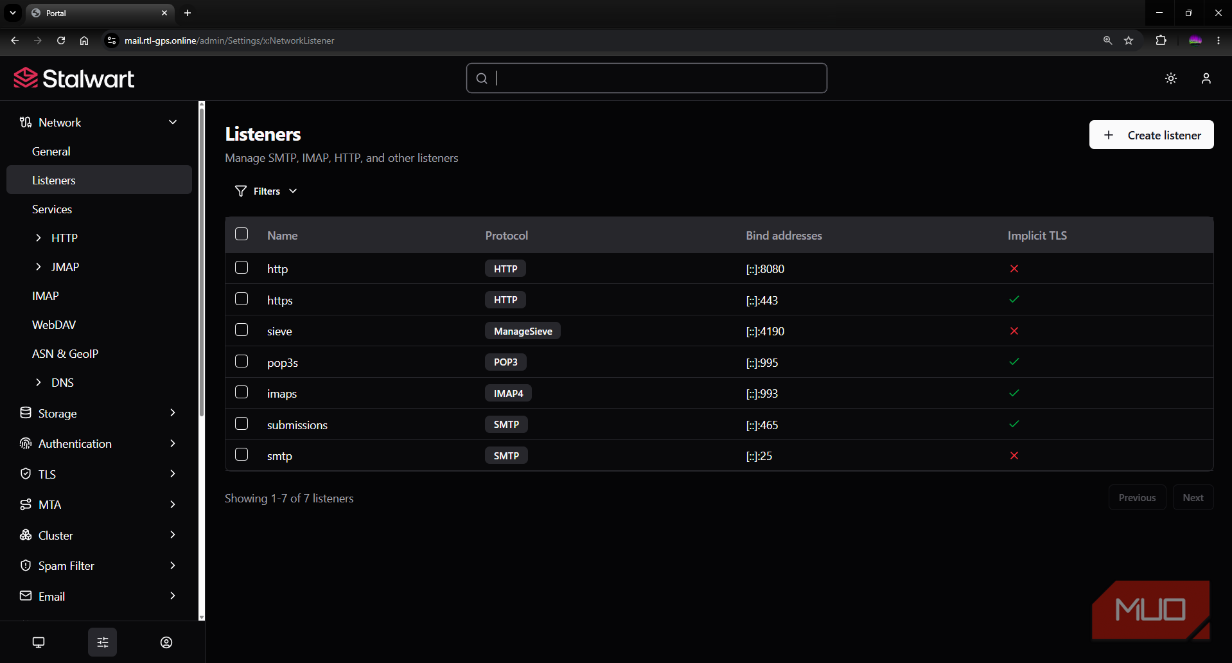This screenshot has width=1232, height=663.
Task: Open the browser zoom magnifier icon
Action: click(1107, 40)
